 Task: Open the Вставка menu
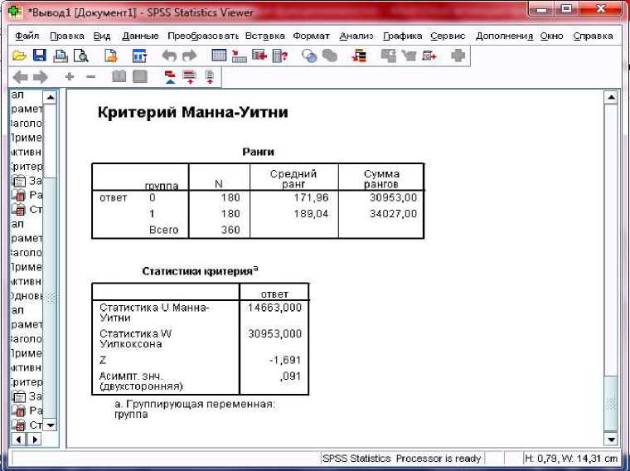(264, 36)
